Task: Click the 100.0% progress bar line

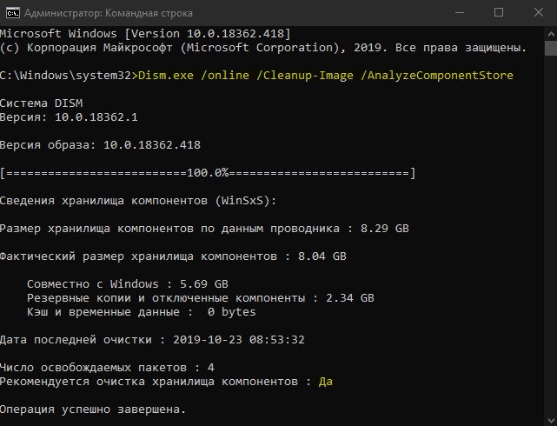Action: pos(208,173)
